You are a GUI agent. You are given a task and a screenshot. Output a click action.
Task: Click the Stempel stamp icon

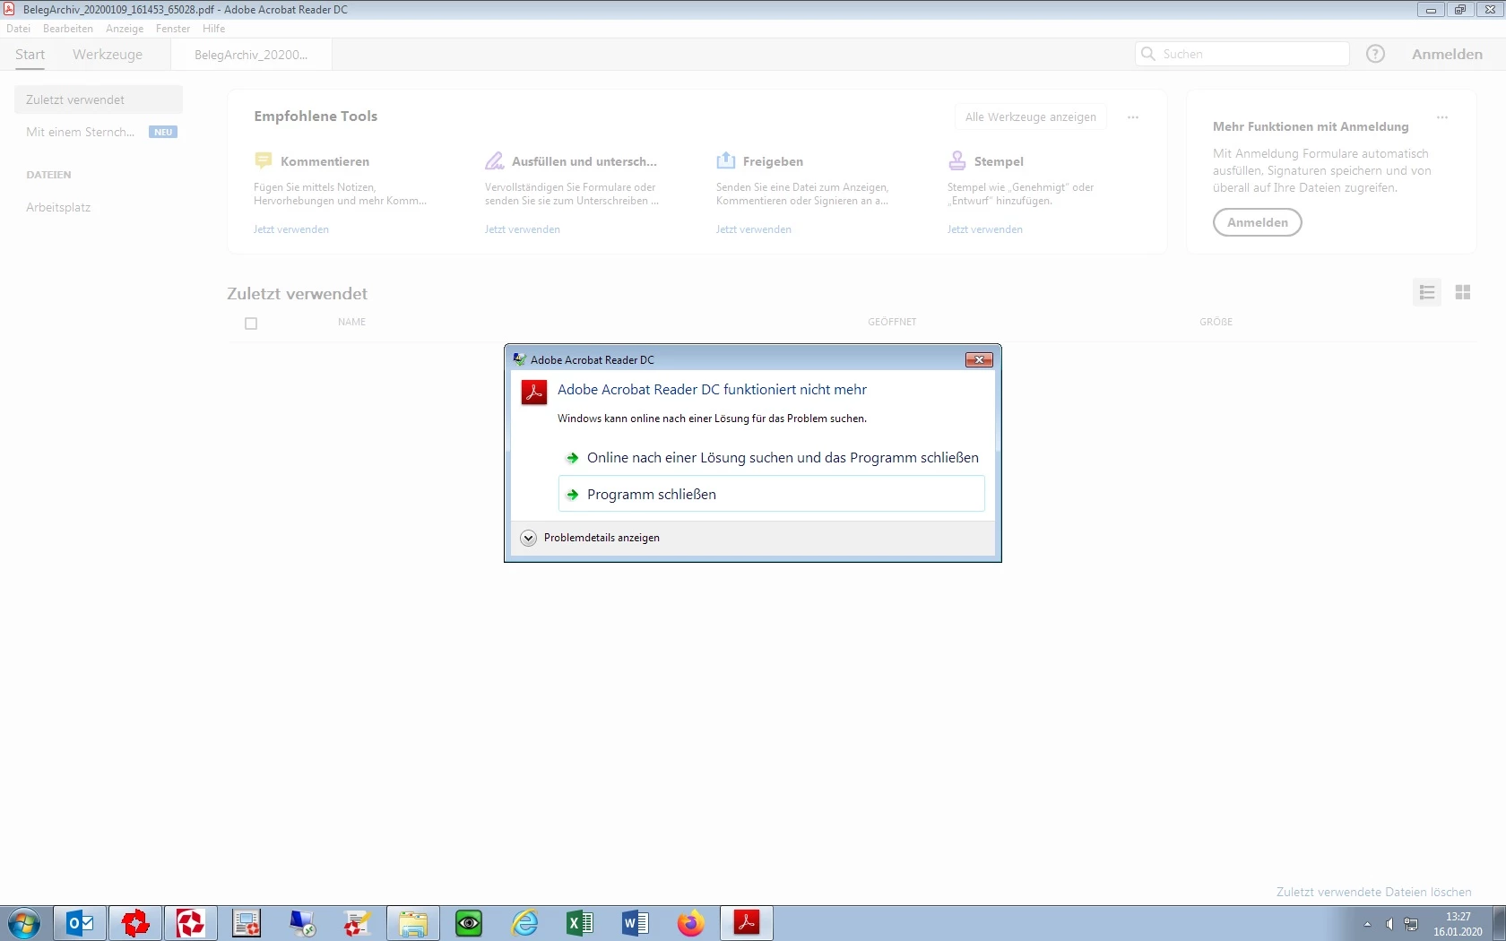coord(957,160)
